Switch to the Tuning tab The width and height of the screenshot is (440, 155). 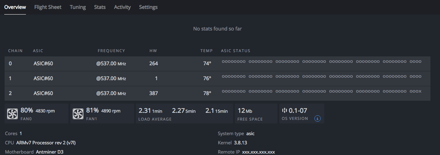(78, 7)
